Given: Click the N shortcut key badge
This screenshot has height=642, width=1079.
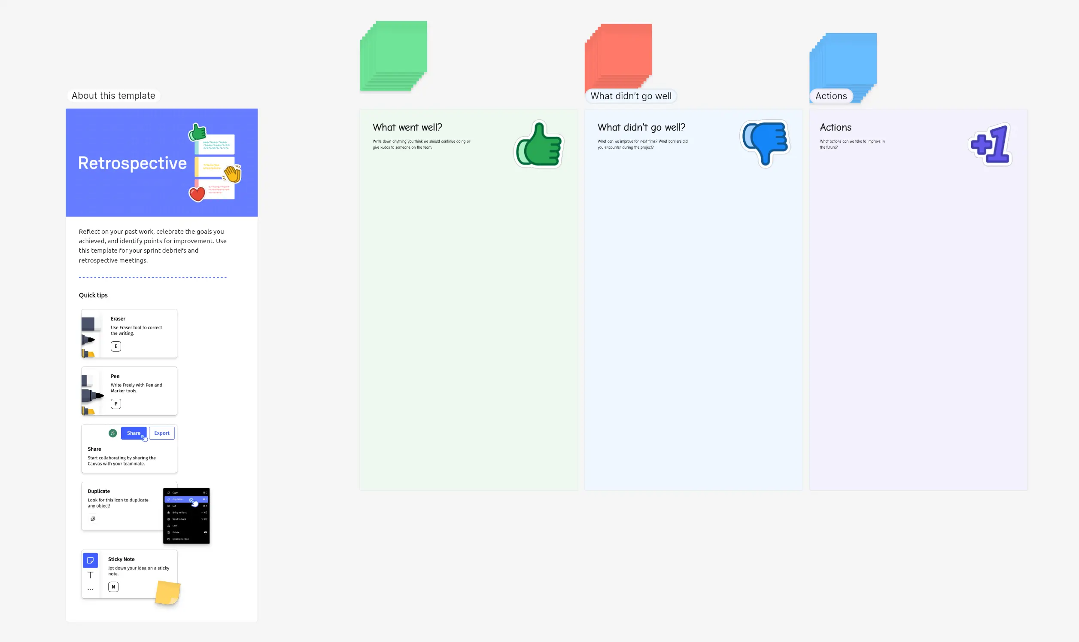Looking at the screenshot, I should click(x=113, y=587).
